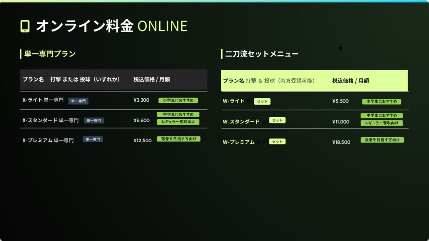Click the ¥5,500 price for W-ライト

click(340, 101)
